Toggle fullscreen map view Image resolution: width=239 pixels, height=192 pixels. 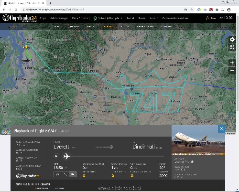coord(232,47)
